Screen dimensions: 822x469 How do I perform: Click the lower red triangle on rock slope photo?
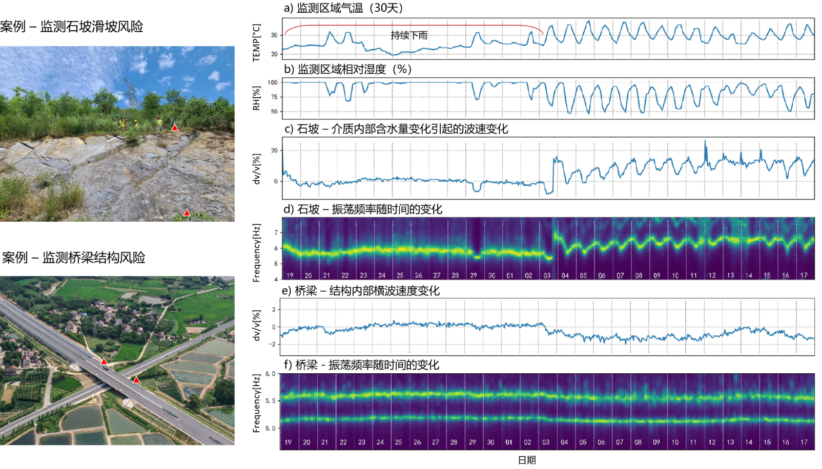click(x=187, y=213)
